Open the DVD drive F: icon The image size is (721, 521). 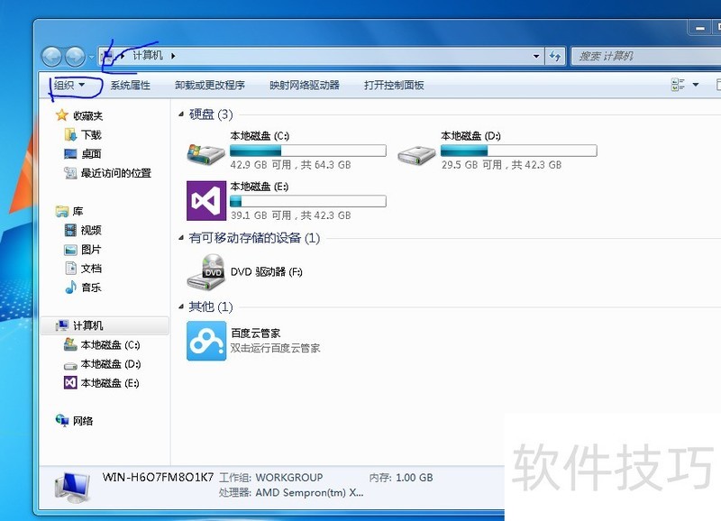click(x=205, y=271)
